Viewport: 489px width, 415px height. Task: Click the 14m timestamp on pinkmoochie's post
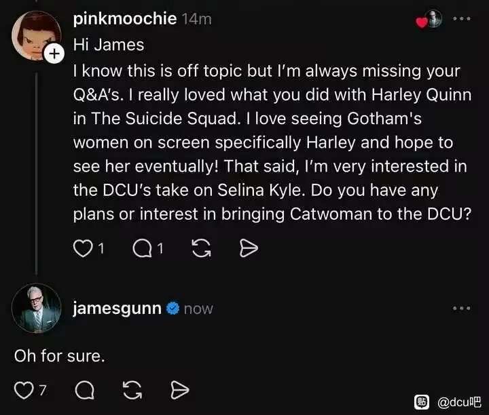click(197, 19)
